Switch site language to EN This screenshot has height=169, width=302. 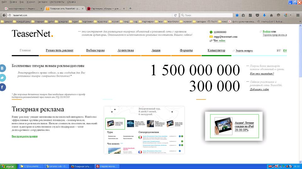(285, 51)
